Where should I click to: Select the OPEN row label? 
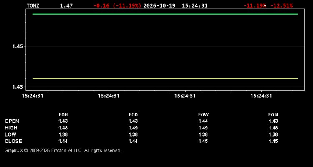click(12, 121)
